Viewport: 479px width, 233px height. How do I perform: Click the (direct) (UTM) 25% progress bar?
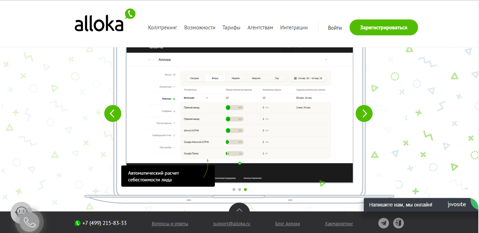click(x=234, y=130)
